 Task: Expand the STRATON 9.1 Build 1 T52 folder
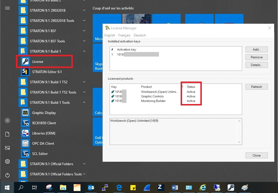tap(84, 82)
